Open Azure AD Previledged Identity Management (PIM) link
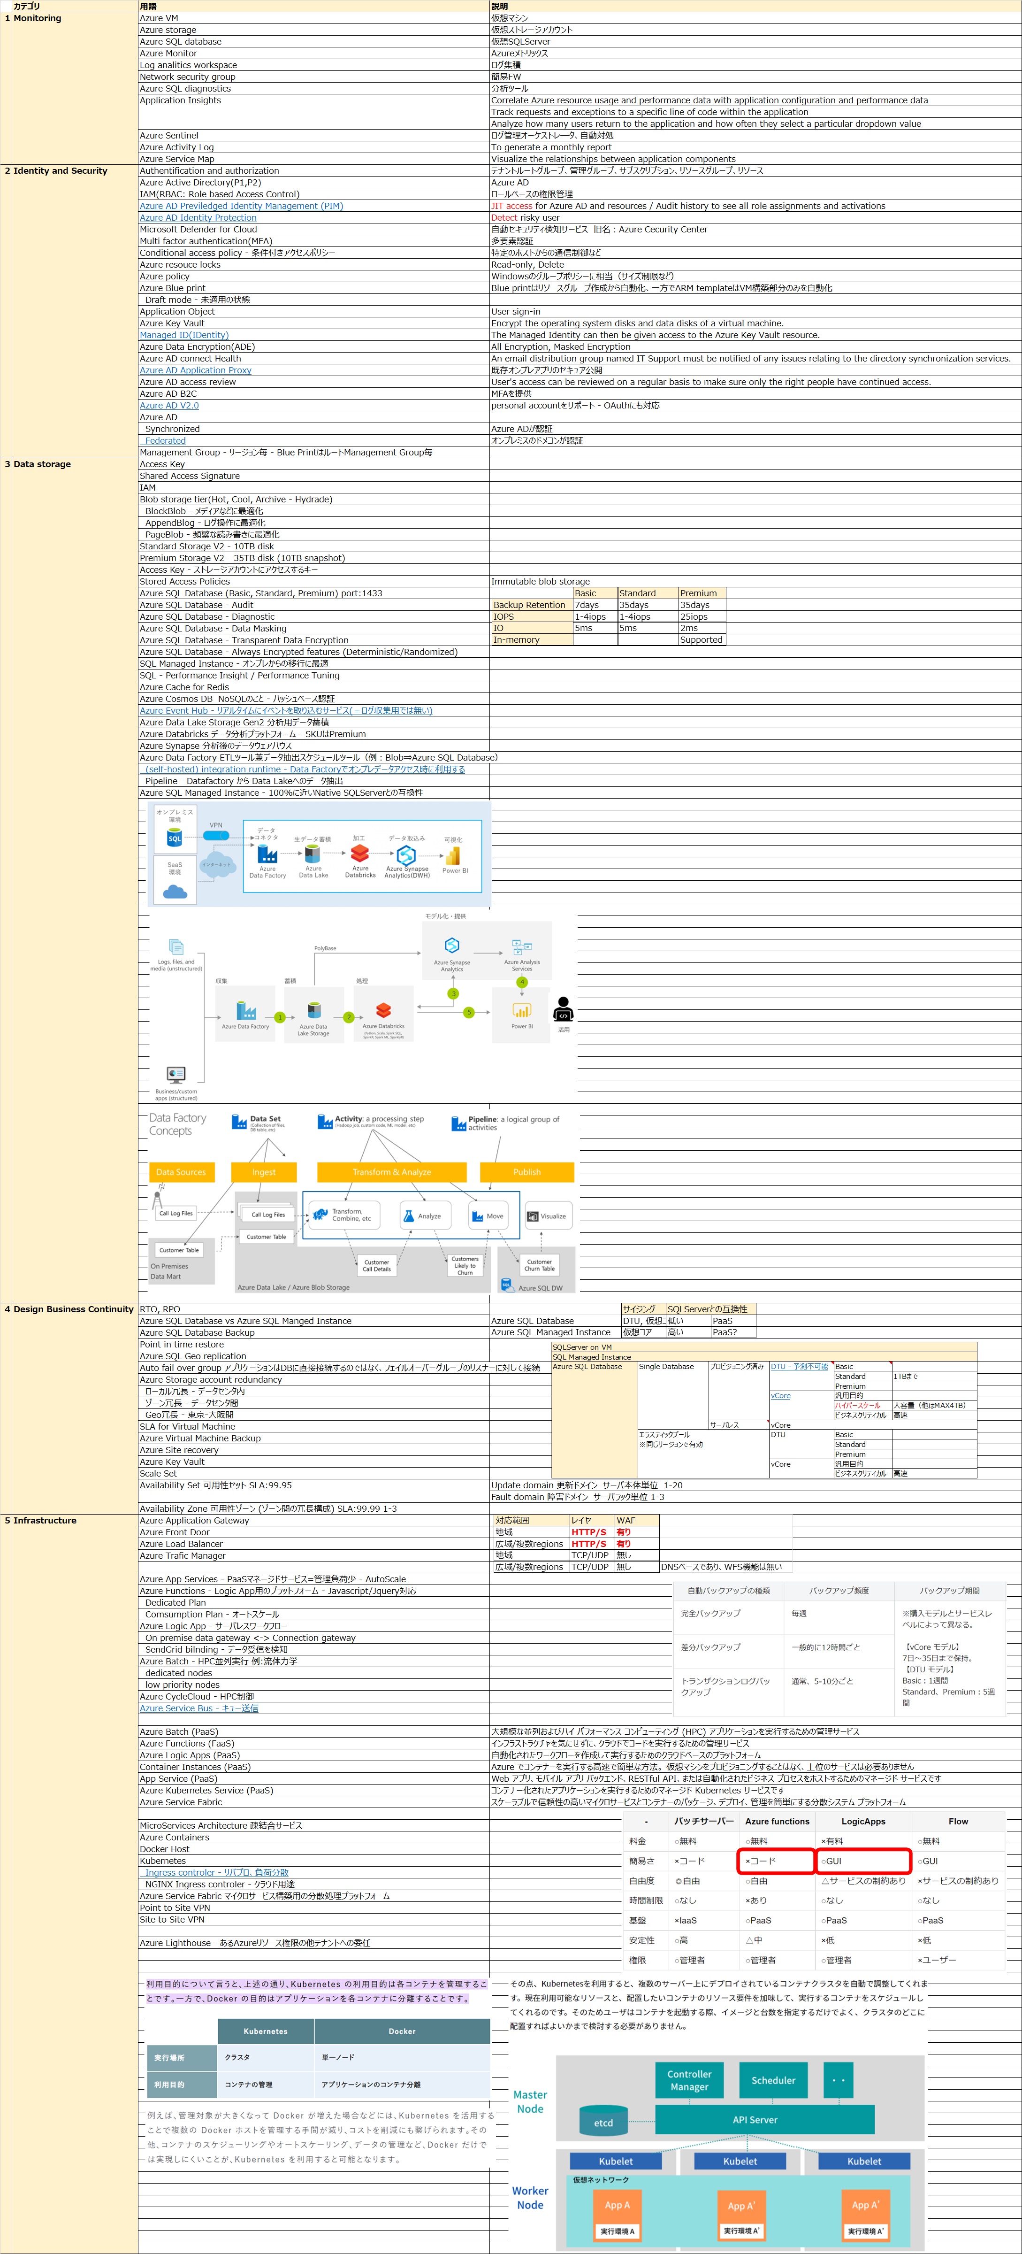 pyautogui.click(x=241, y=207)
